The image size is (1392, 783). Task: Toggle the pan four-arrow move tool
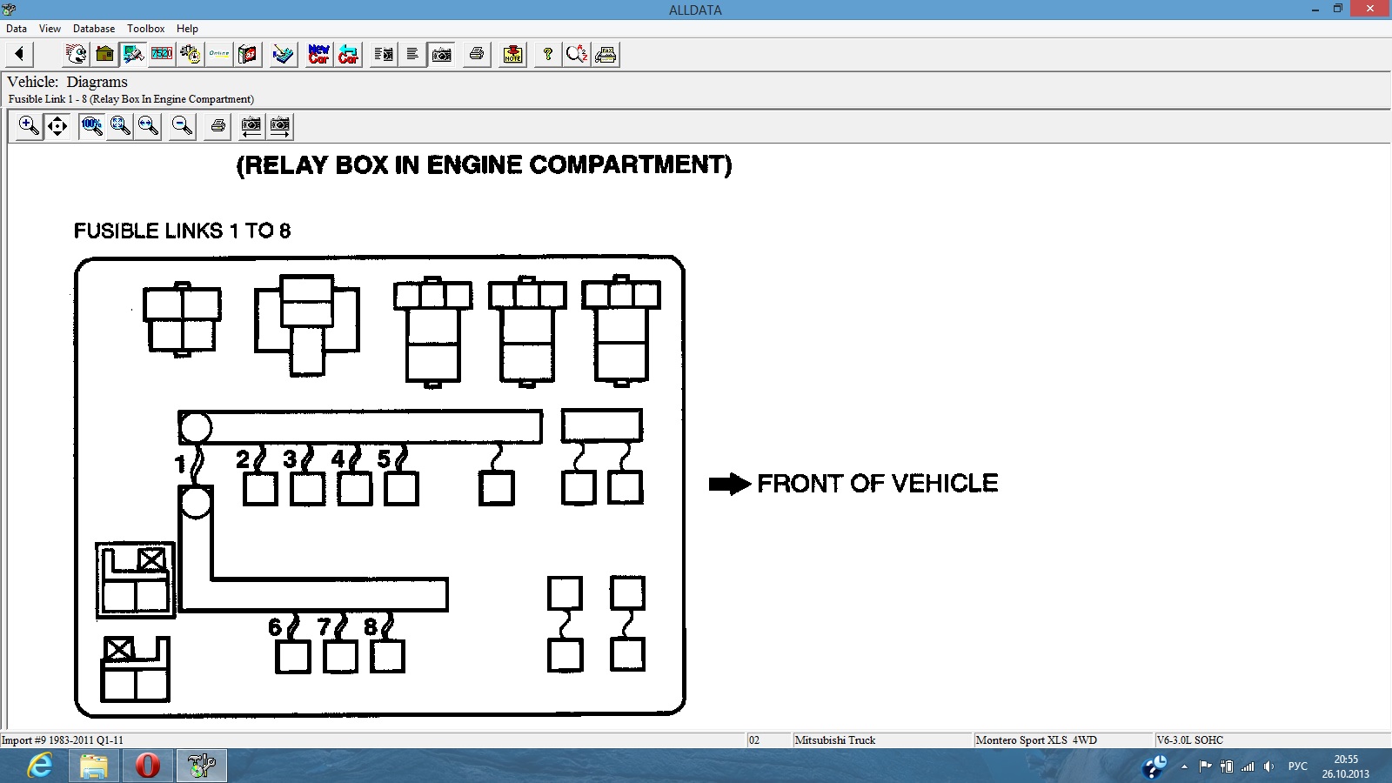[x=57, y=126]
